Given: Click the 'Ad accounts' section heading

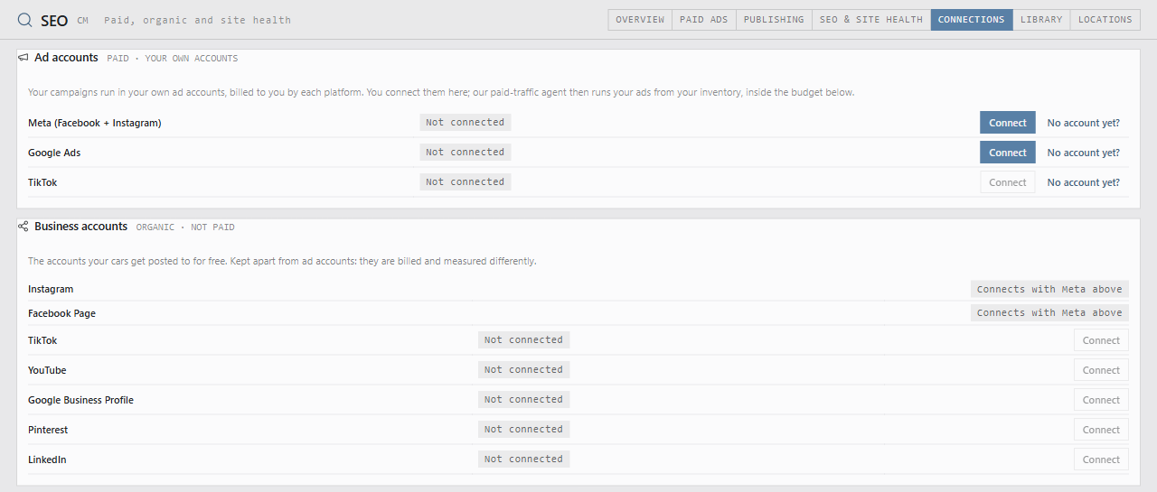Looking at the screenshot, I should point(66,58).
